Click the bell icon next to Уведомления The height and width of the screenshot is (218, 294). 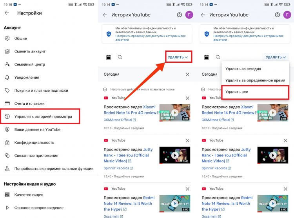coord(7,77)
